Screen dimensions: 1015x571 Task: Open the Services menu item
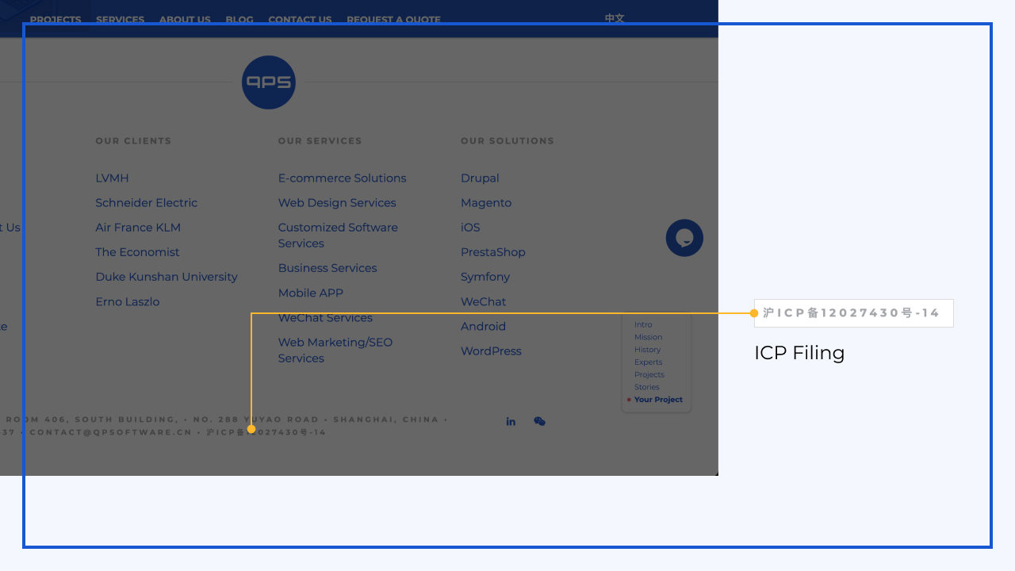tap(120, 20)
